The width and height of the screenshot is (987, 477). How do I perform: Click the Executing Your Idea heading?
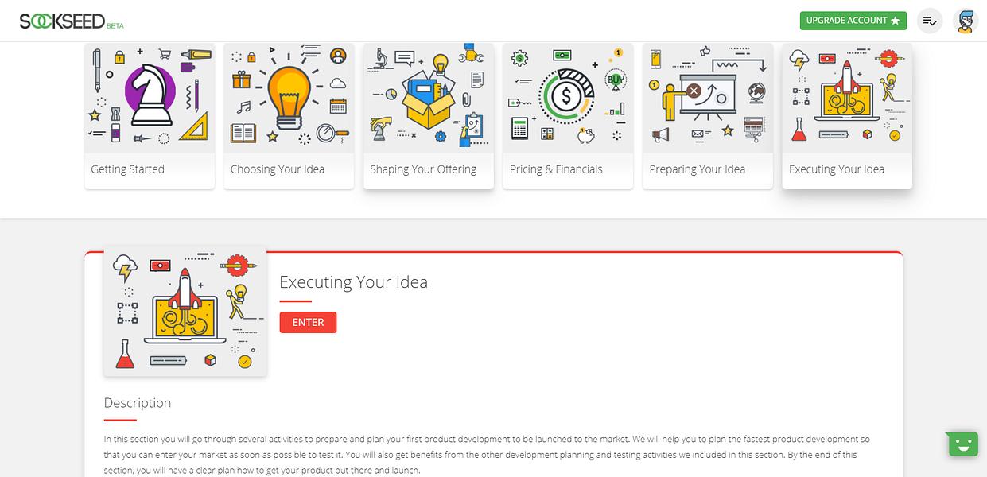(x=353, y=282)
